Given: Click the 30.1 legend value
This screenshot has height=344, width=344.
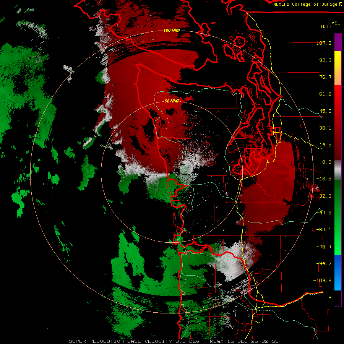Looking at the screenshot, I should (x=325, y=128).
